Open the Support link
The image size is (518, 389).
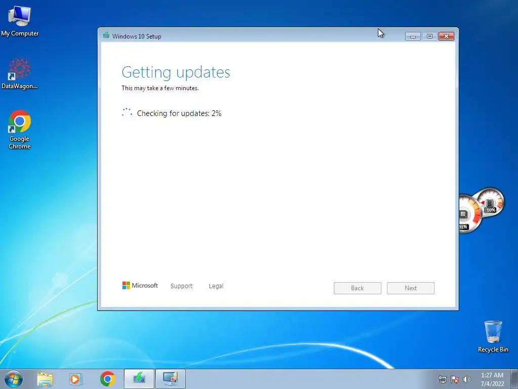[182, 286]
